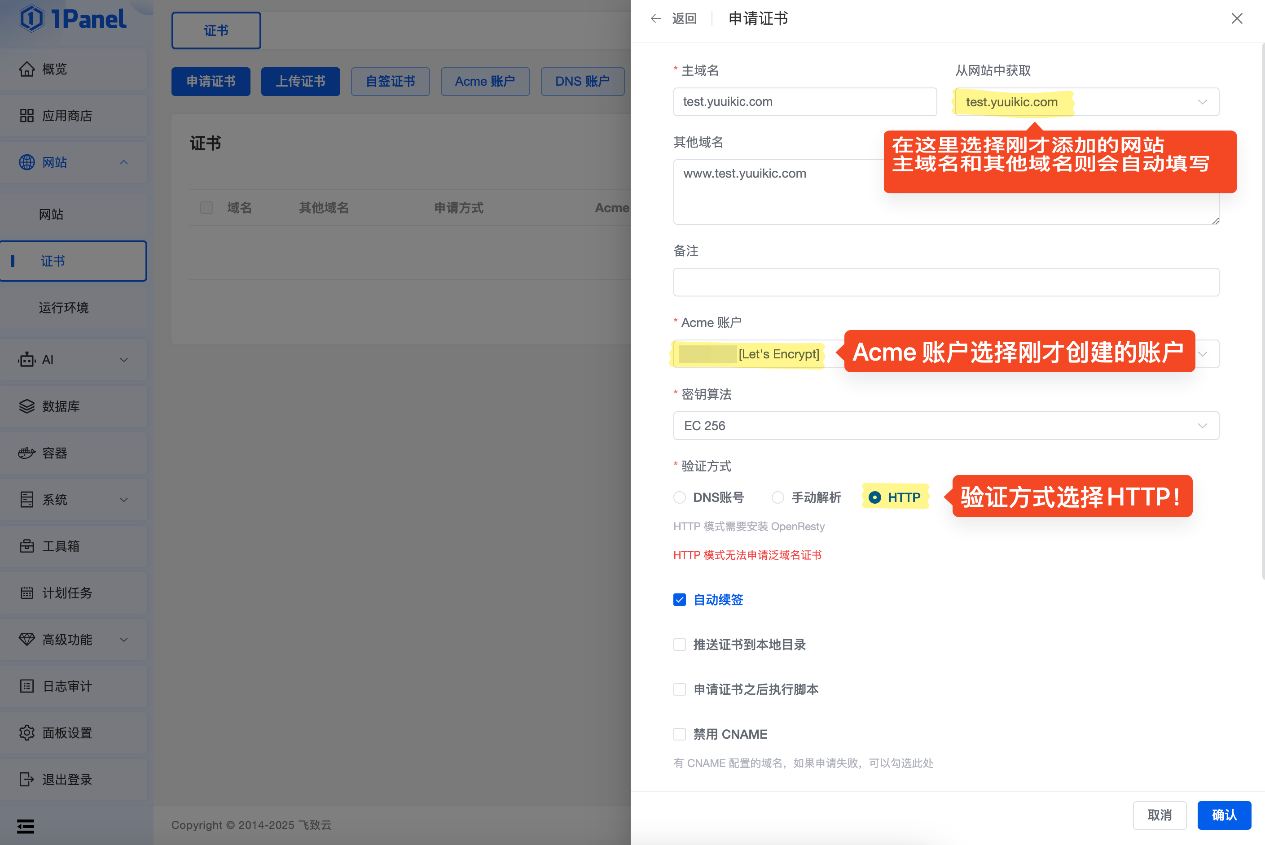The image size is (1265, 845).
Task: Click the 面板设置 gear icon
Action: [26, 733]
